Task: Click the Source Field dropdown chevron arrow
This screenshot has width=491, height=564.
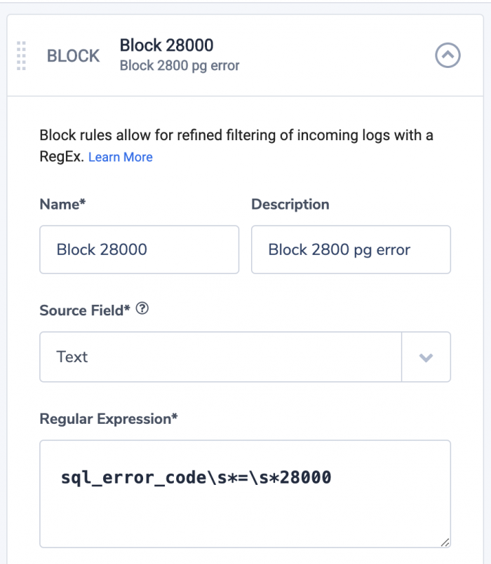Action: point(426,357)
